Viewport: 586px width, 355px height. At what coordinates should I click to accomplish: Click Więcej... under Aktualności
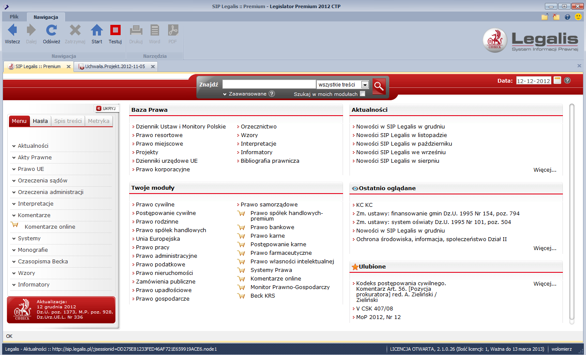click(x=545, y=170)
